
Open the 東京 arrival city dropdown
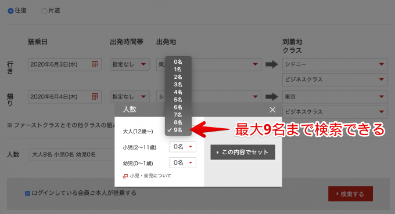coord(335,97)
